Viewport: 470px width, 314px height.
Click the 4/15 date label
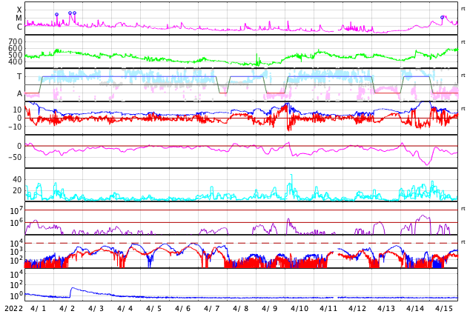click(x=444, y=308)
